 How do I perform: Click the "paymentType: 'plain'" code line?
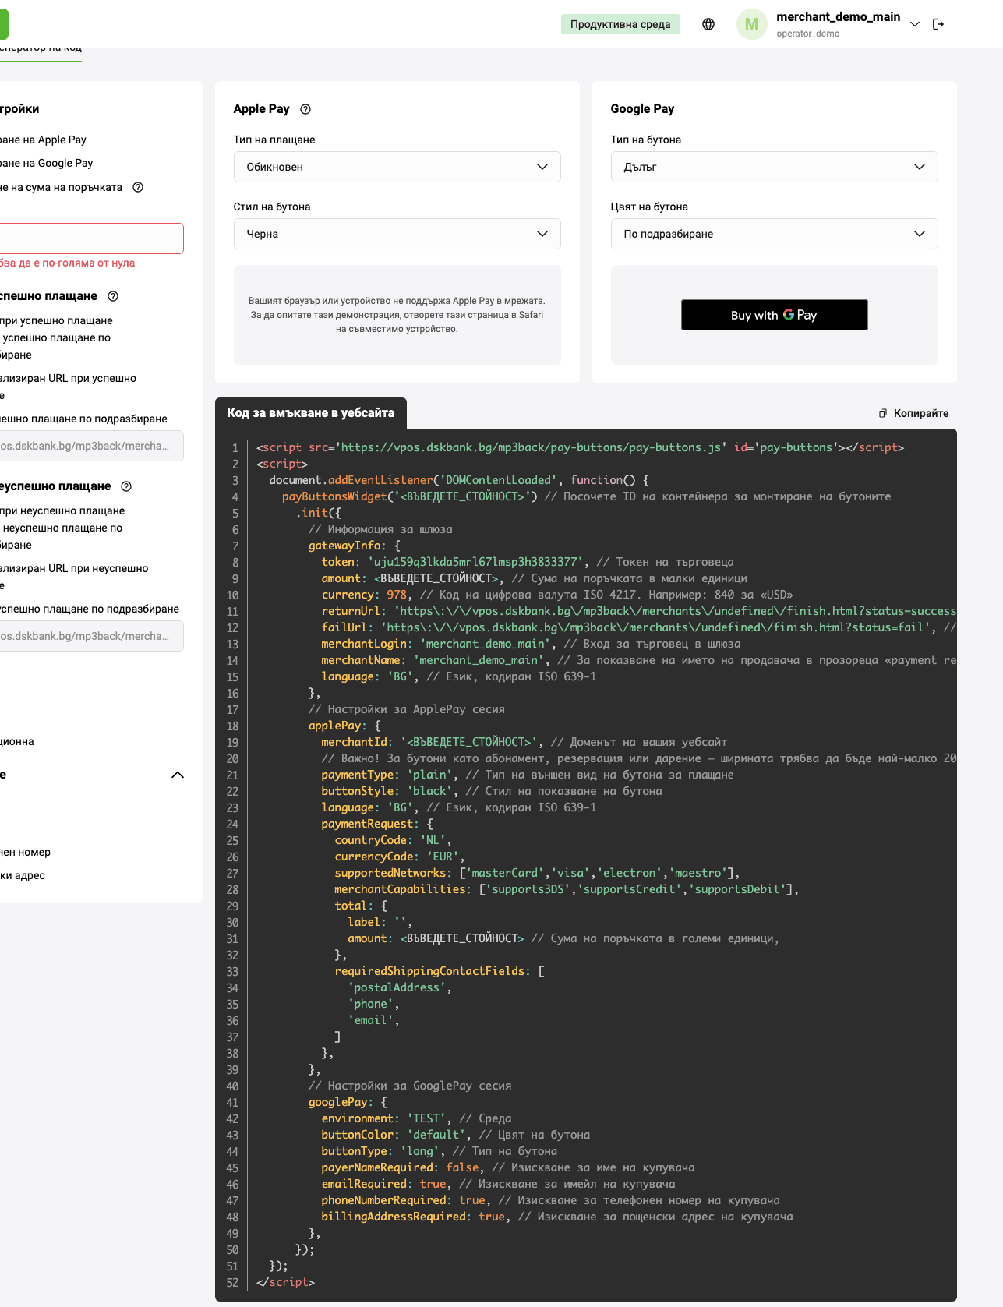click(x=528, y=775)
